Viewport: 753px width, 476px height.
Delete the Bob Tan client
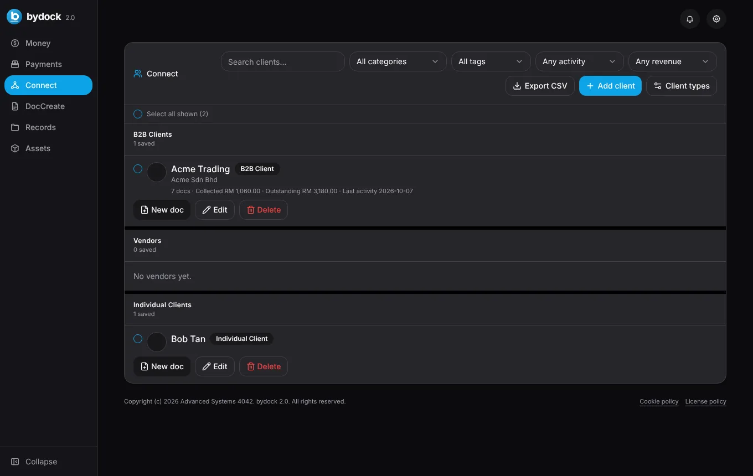[264, 366]
